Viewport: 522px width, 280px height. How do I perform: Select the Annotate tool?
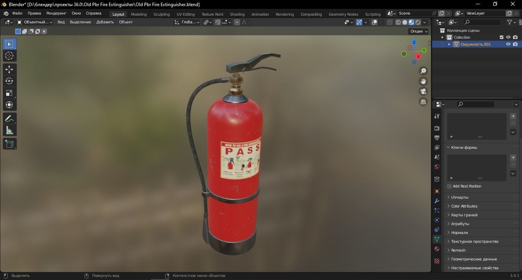9,119
